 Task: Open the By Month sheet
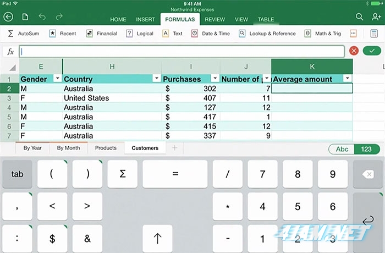69,148
